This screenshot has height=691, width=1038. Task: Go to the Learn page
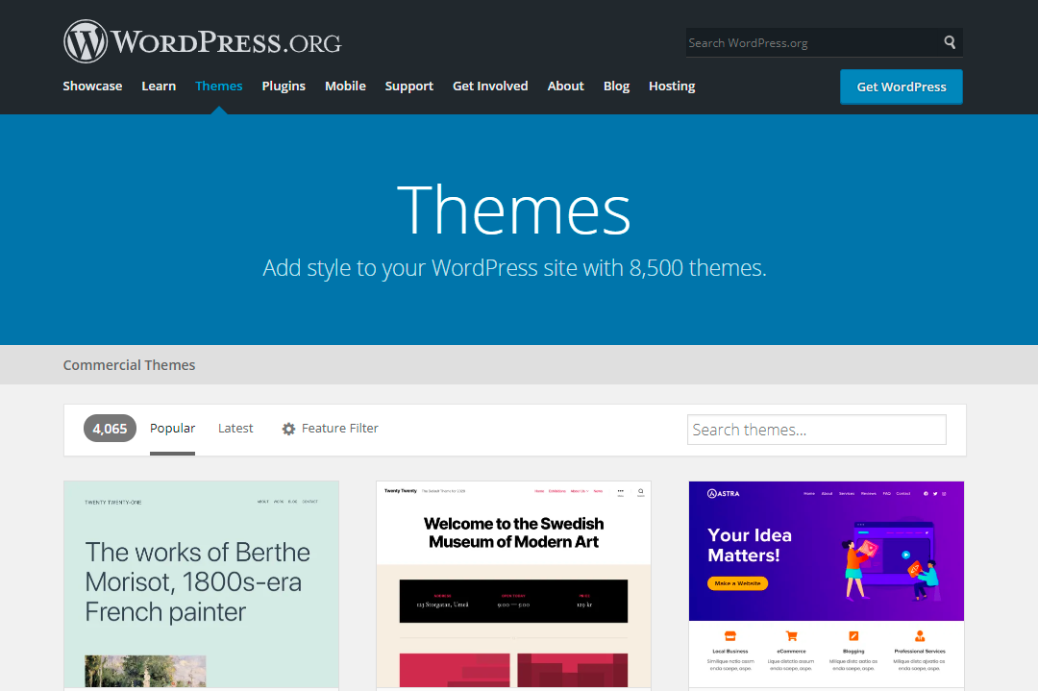click(159, 86)
